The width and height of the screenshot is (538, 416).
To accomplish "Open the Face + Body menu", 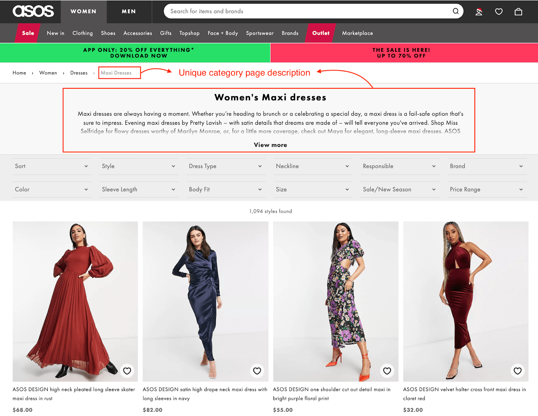I will pyautogui.click(x=223, y=33).
